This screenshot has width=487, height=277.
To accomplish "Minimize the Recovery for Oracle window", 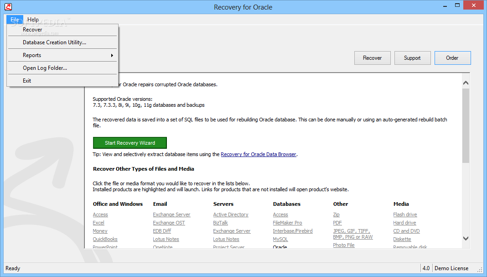I will (445, 5).
